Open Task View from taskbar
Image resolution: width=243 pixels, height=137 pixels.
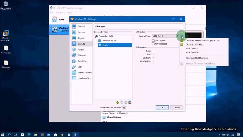click(15, 135)
